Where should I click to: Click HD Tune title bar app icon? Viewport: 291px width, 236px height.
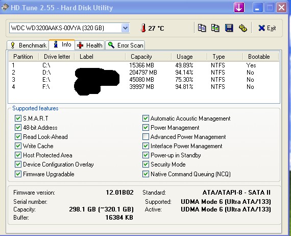point(5,8)
